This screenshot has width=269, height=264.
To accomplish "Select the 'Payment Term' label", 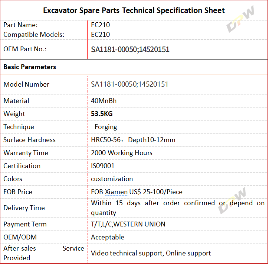I will click(25, 224).
